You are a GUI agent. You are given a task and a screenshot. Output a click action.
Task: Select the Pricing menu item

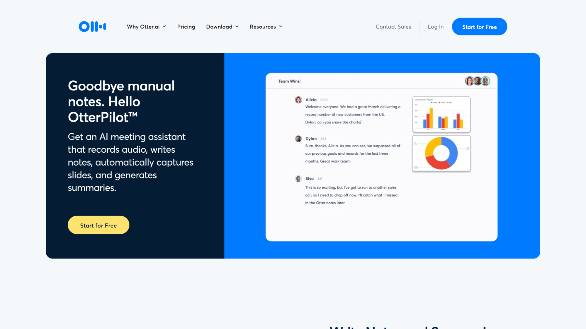pos(186,27)
